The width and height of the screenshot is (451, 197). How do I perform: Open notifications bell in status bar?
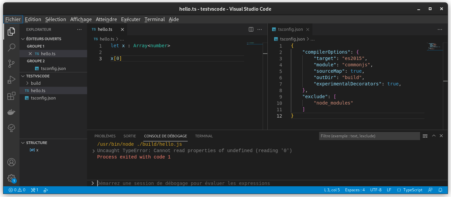[x=440, y=190]
